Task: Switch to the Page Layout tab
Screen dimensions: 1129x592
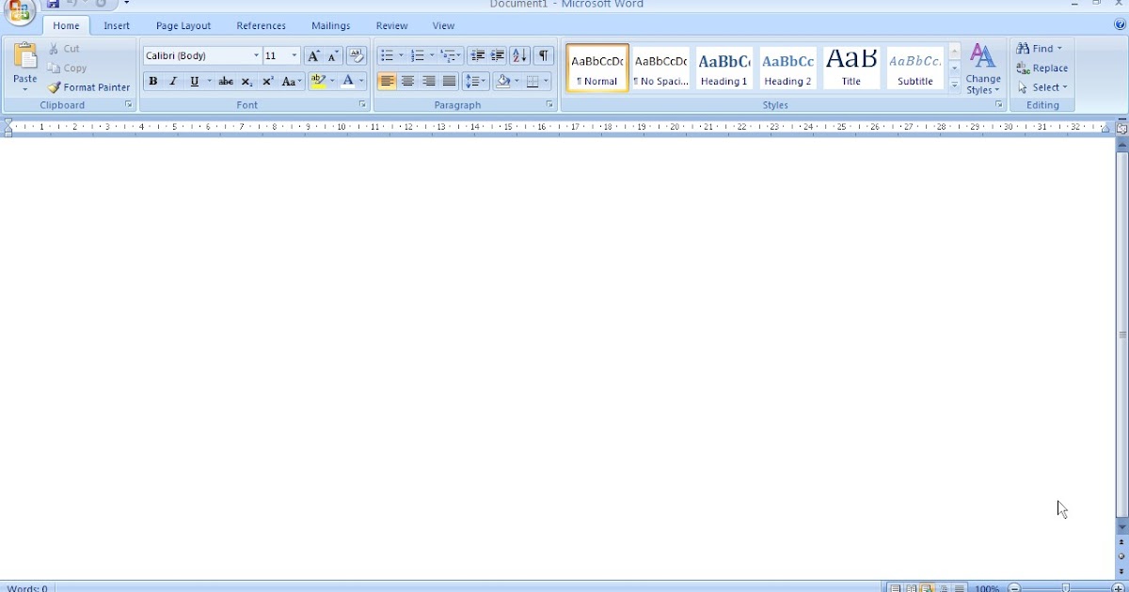Action: pyautogui.click(x=183, y=26)
